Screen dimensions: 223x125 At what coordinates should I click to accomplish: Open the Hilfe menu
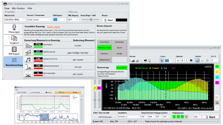coord(30,8)
